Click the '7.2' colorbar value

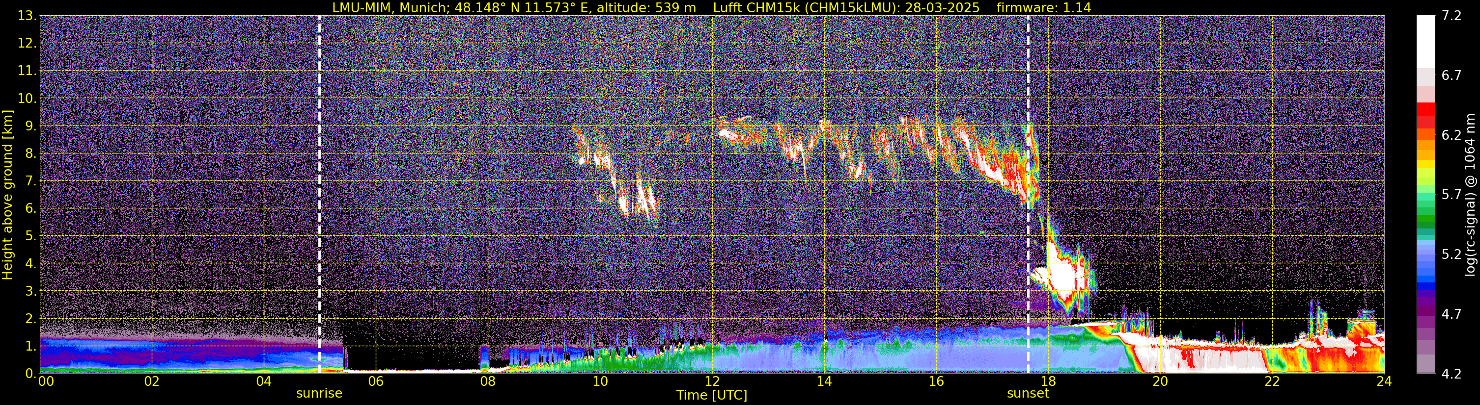(1452, 16)
